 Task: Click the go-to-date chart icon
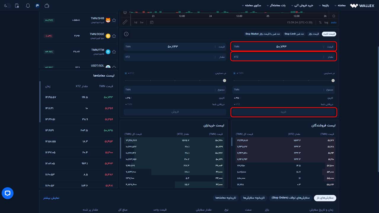coord(152,22)
